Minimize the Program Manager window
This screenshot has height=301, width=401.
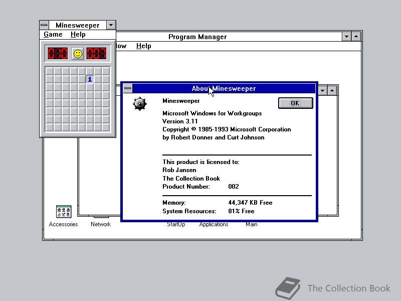click(346, 37)
